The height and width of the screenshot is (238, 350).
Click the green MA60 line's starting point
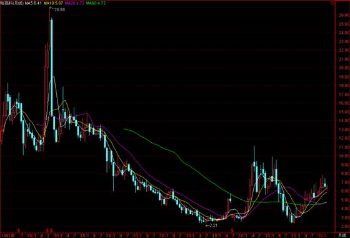[125, 129]
